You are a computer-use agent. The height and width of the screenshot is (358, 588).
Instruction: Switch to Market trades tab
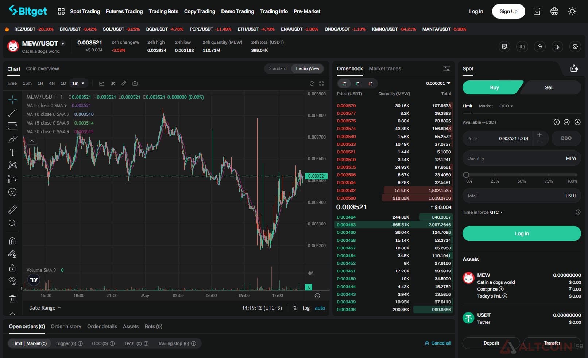pos(385,68)
